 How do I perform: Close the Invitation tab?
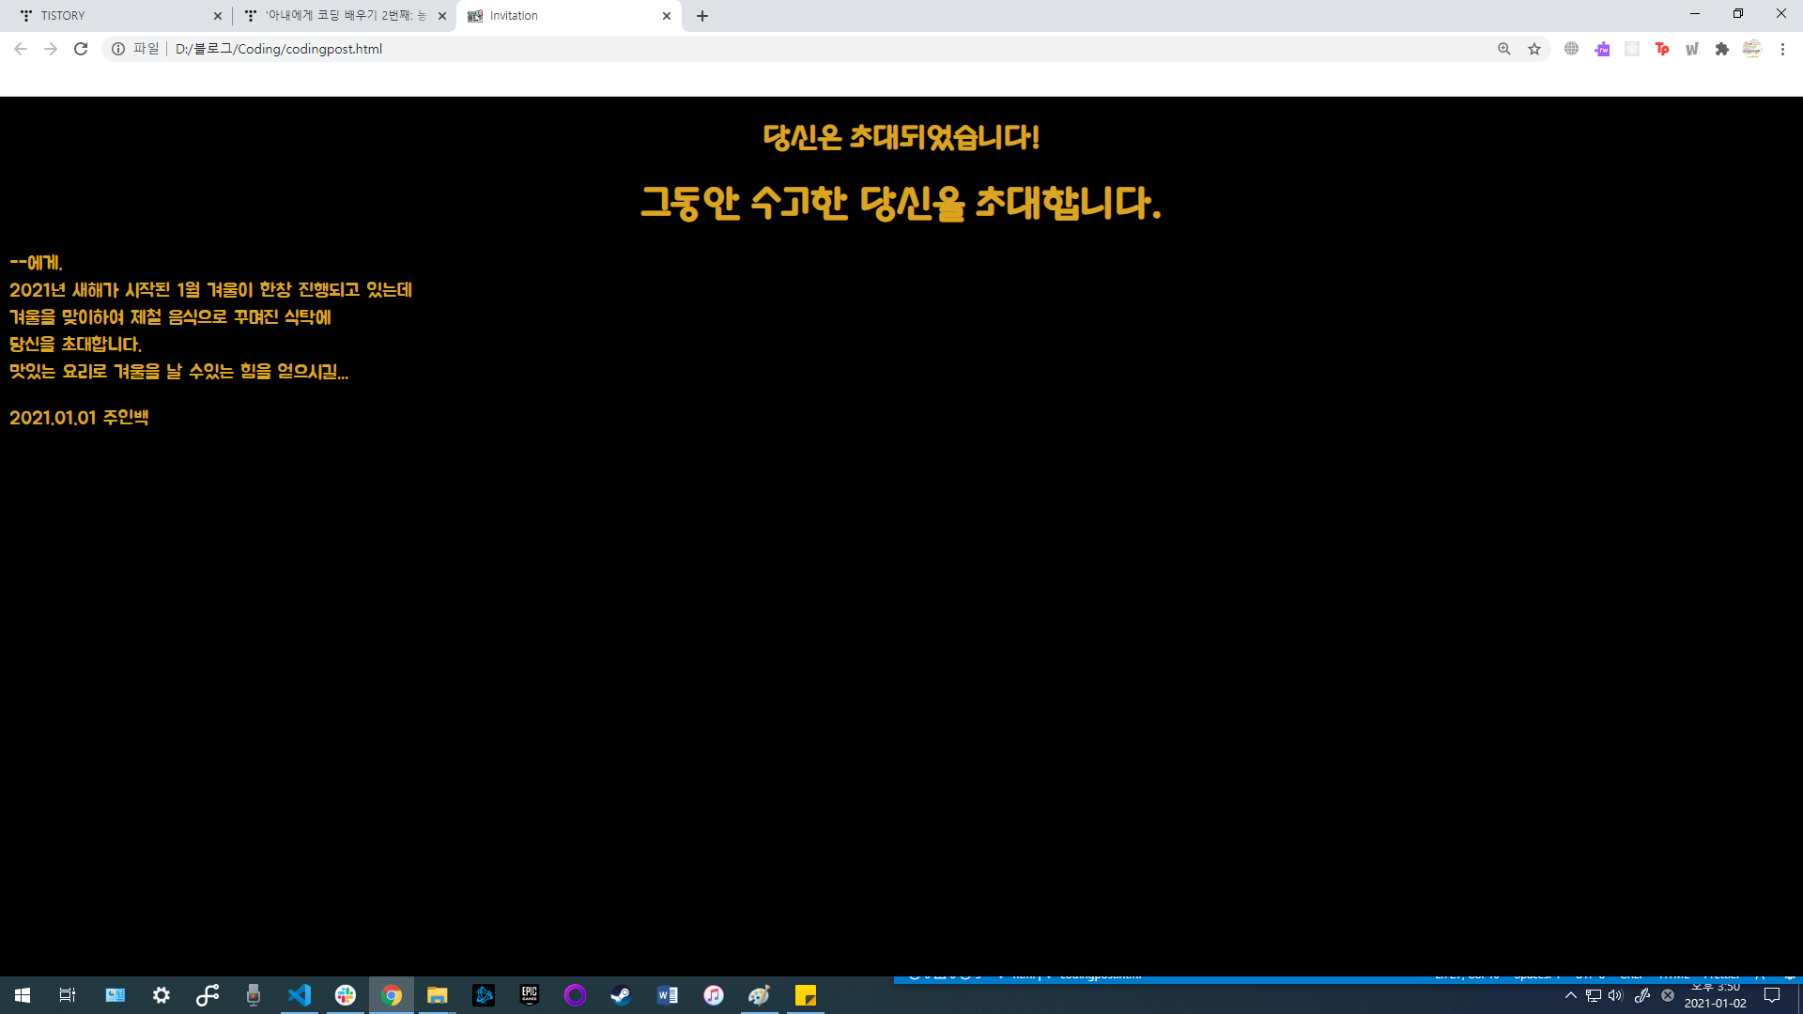click(667, 16)
